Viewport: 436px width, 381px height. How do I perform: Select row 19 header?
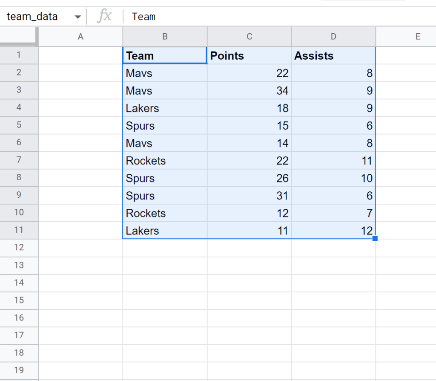(x=19, y=370)
